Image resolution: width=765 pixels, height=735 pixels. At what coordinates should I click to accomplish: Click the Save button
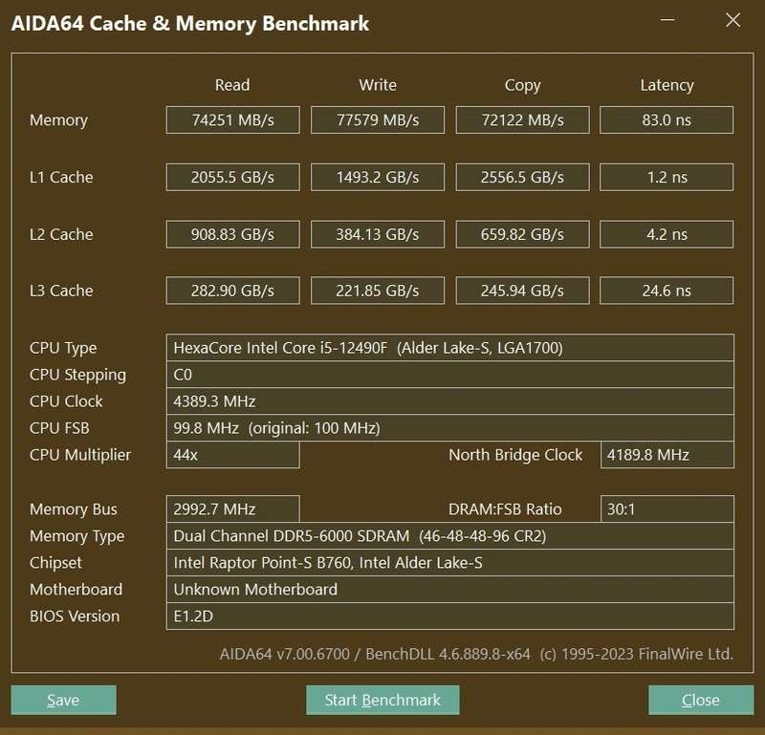pyautogui.click(x=63, y=700)
